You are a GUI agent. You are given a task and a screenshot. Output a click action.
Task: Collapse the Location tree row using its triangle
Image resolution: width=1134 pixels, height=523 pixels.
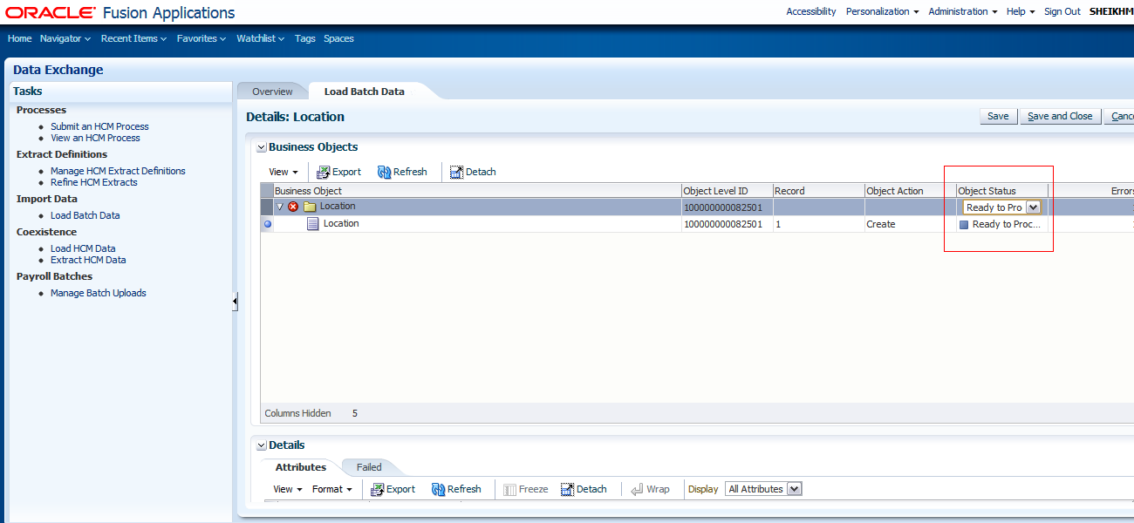pyautogui.click(x=279, y=206)
